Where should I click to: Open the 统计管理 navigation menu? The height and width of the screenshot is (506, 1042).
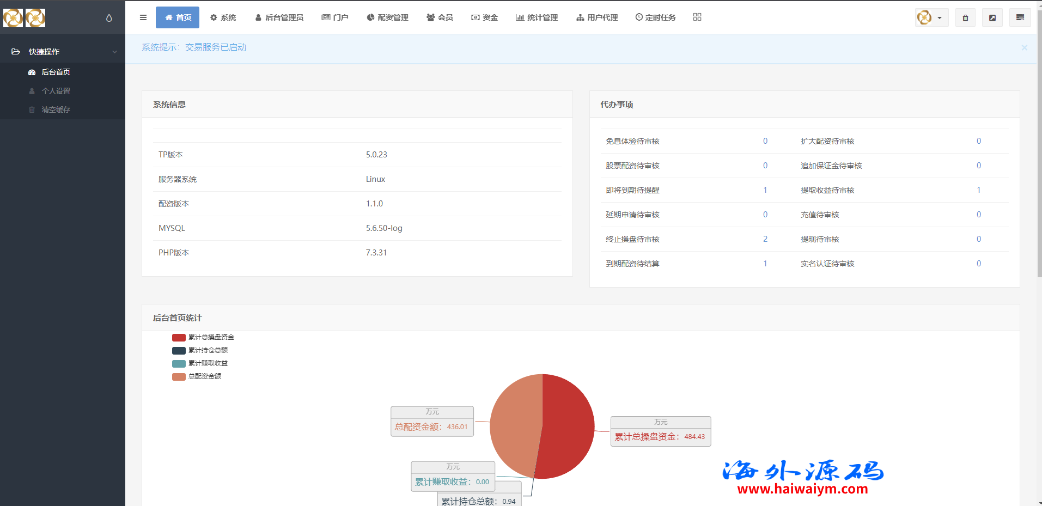click(x=537, y=17)
